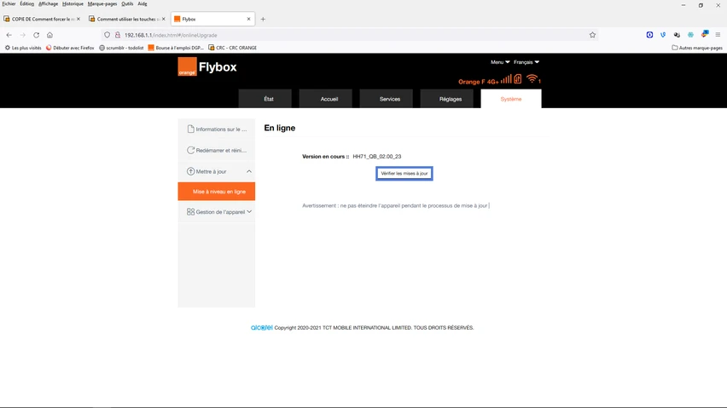Open 'Débuter avec Firefox' bookmark
The width and height of the screenshot is (727, 408).
click(x=70, y=48)
